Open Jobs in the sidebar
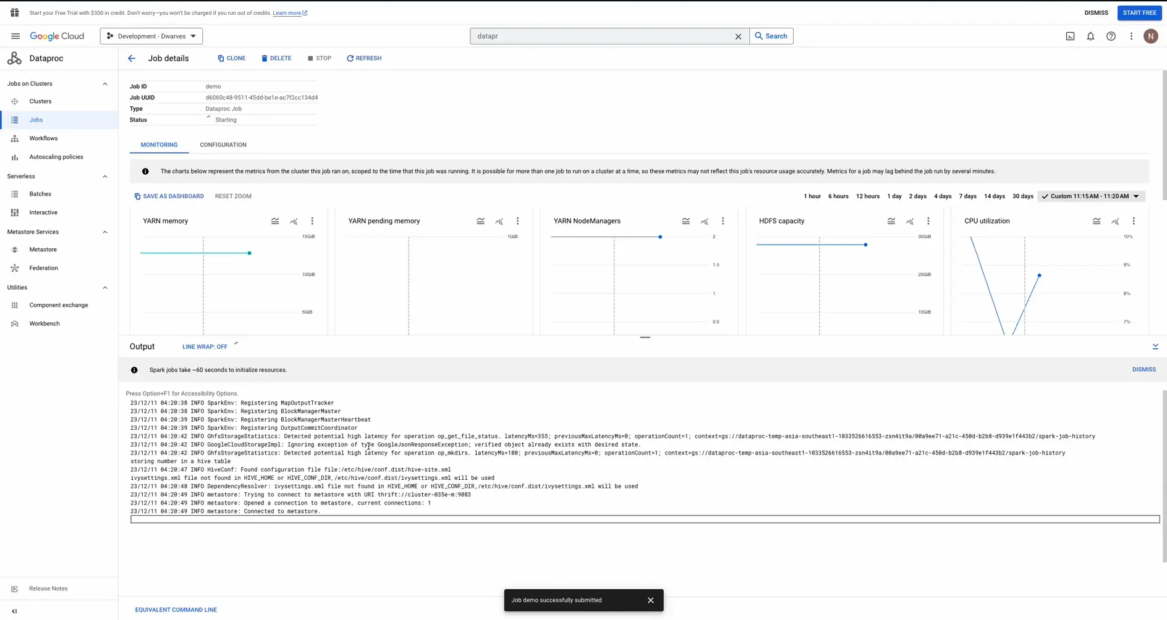 click(59, 120)
